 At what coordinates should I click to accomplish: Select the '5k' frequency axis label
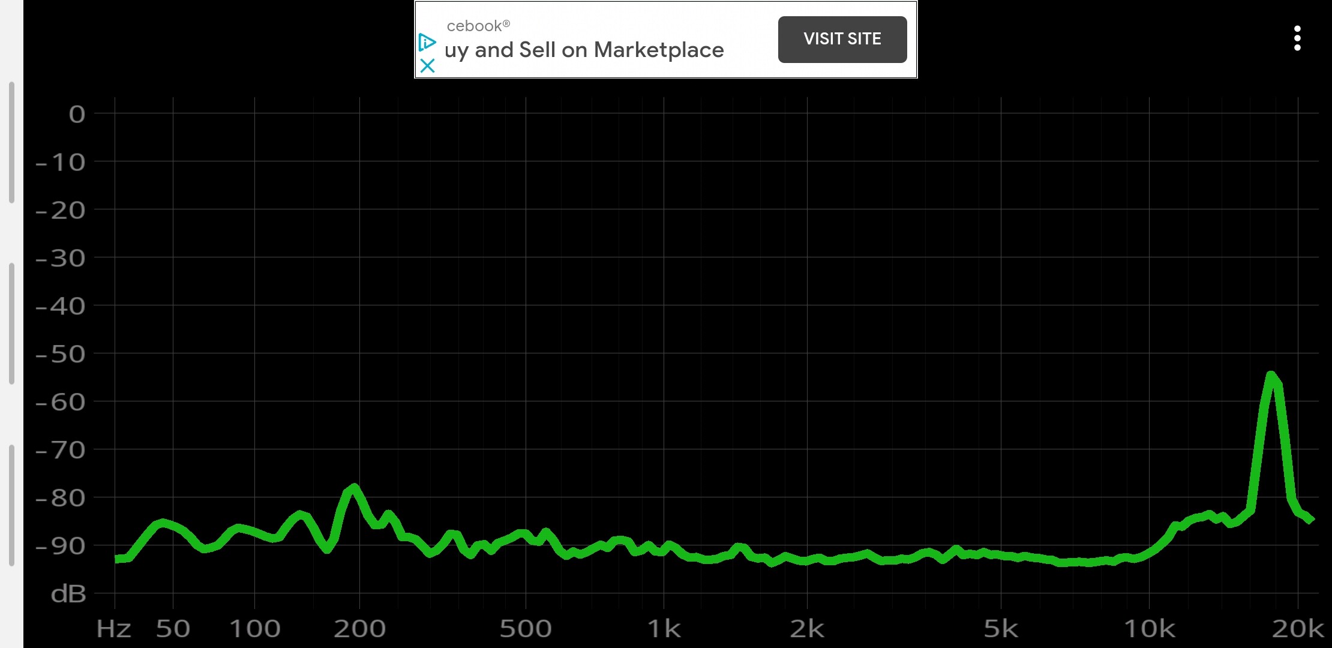(x=1001, y=628)
